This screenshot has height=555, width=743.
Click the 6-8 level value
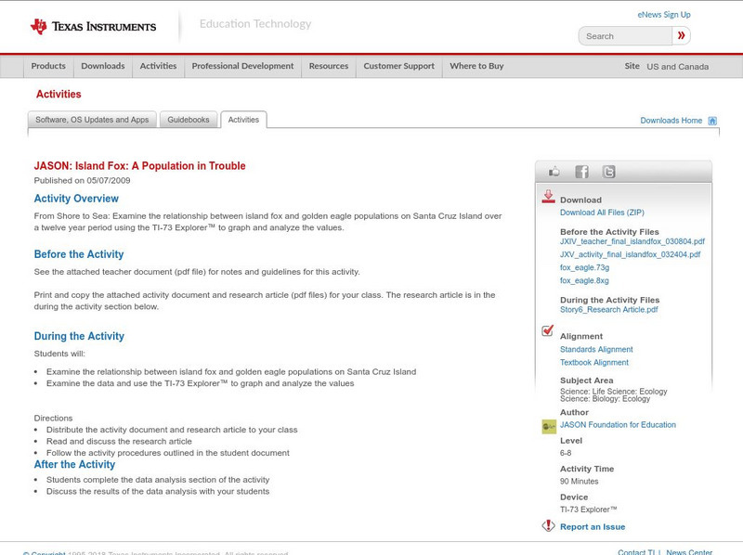(566, 453)
